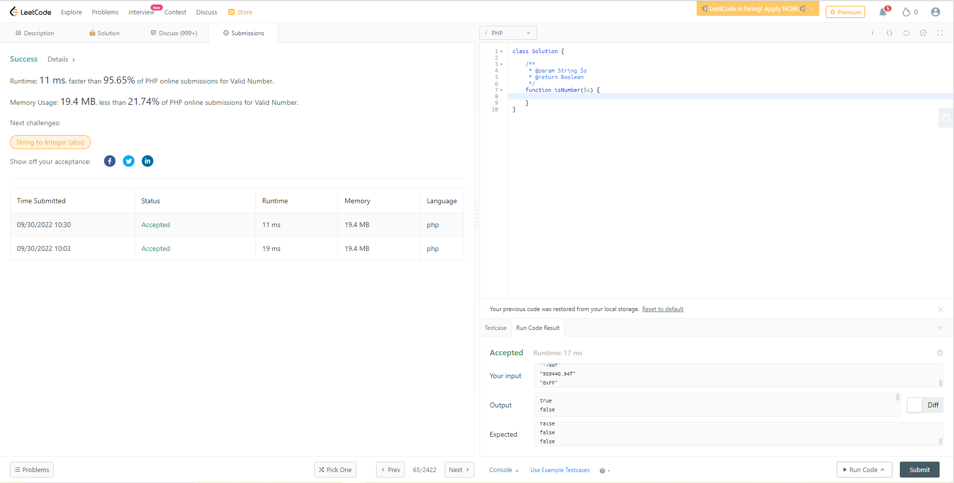
Task: Close the LeetCode hiring banner
Action: pyautogui.click(x=811, y=8)
